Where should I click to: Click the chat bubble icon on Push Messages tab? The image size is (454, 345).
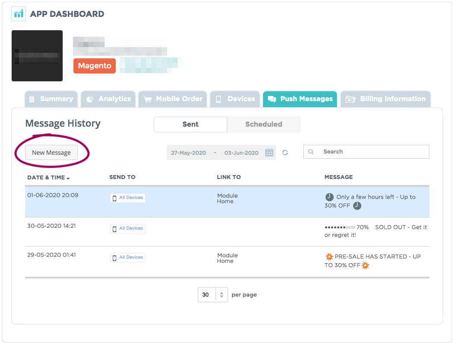tap(271, 99)
